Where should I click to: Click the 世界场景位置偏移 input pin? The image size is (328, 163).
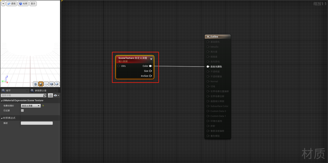pyautogui.click(x=208, y=91)
